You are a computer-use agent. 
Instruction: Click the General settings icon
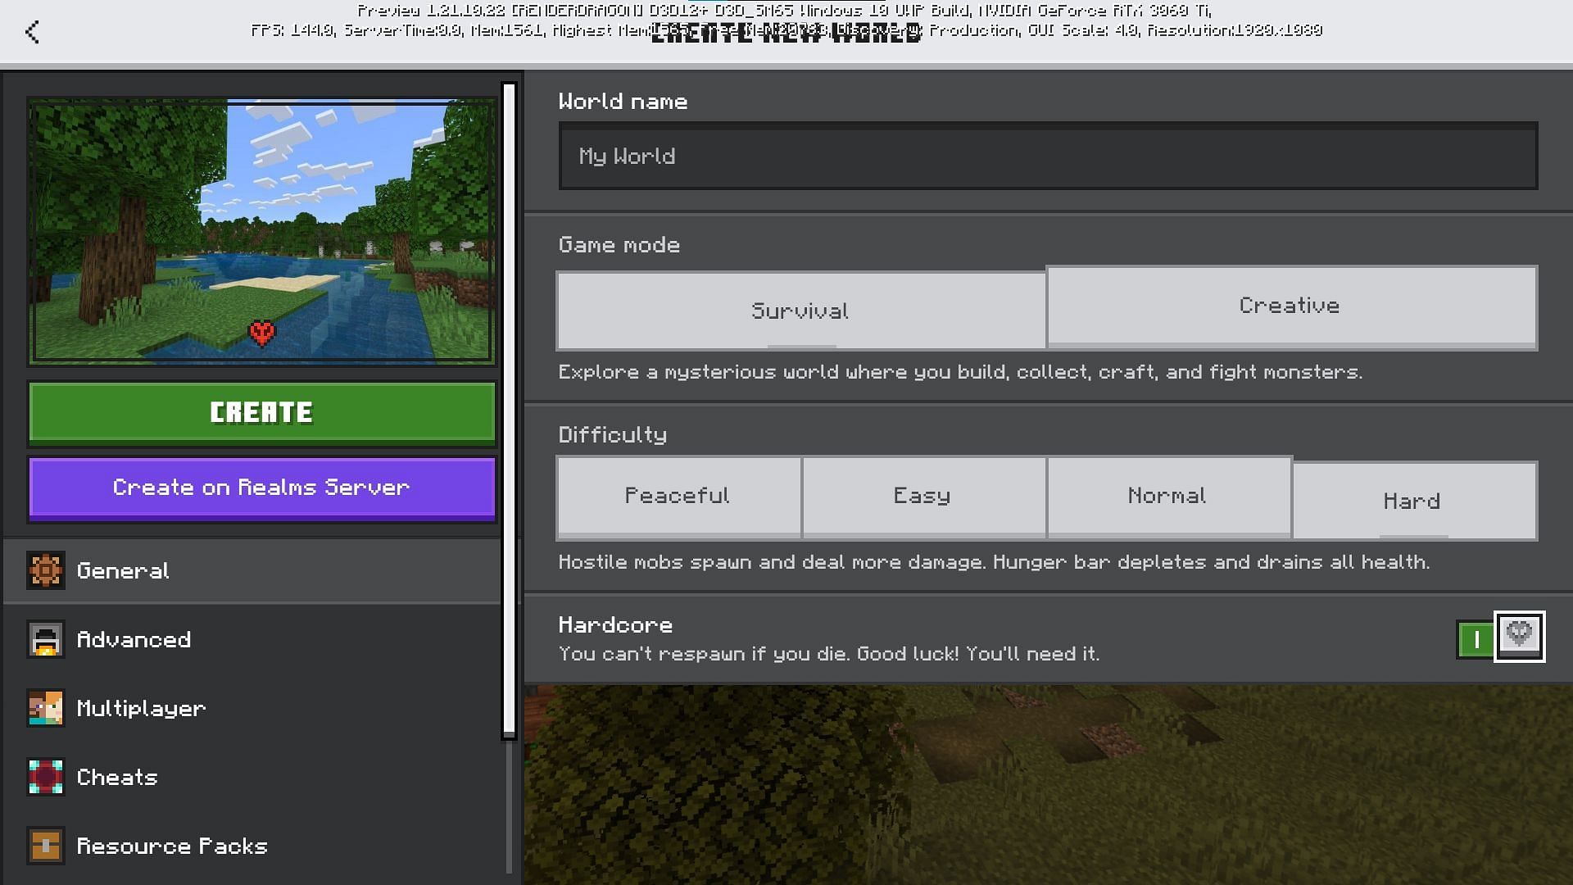point(44,570)
